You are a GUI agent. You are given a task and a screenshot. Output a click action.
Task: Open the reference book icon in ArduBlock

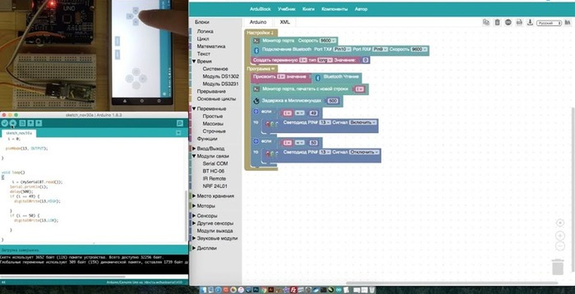[568, 22]
